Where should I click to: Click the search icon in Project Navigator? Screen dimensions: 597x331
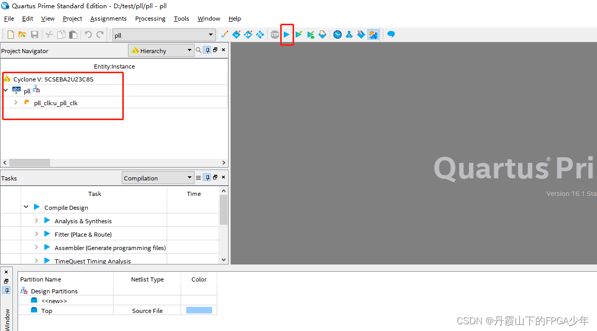198,50
